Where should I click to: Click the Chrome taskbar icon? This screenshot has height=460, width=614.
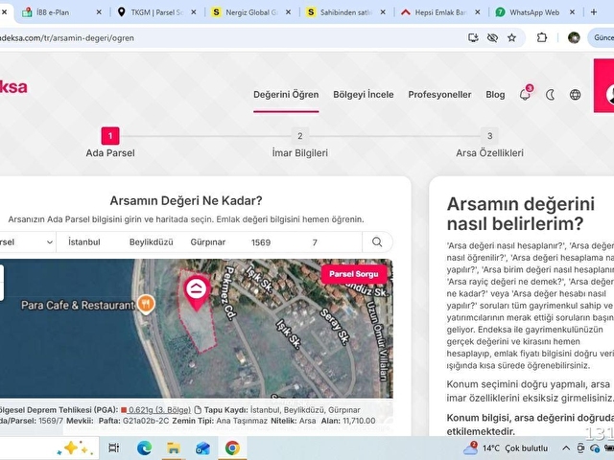(x=232, y=448)
